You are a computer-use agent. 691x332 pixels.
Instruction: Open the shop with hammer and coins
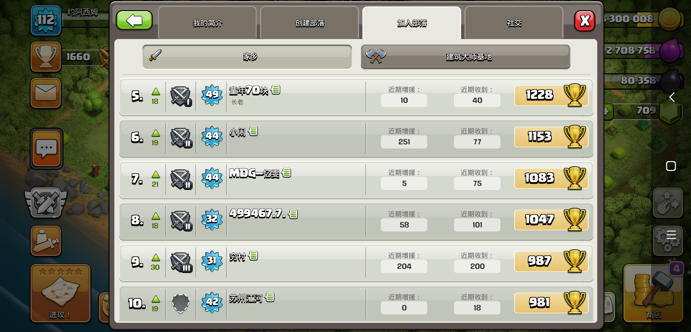pos(653,293)
